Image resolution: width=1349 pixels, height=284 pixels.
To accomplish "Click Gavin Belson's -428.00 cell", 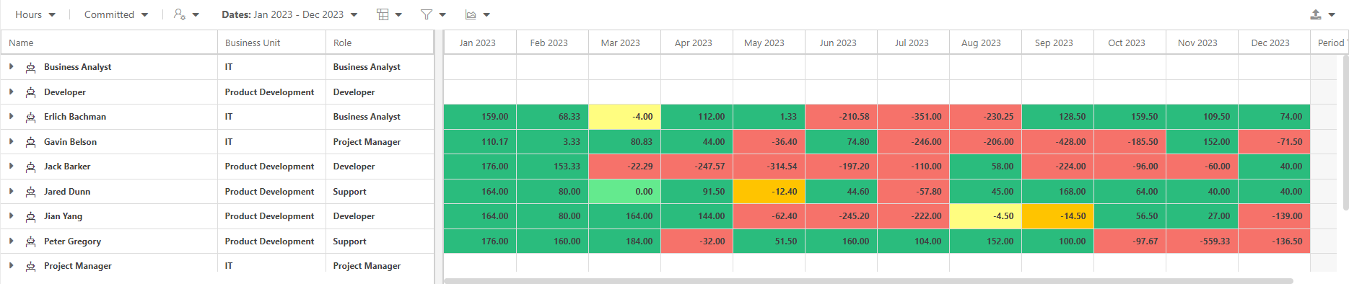I will [x=1057, y=142].
